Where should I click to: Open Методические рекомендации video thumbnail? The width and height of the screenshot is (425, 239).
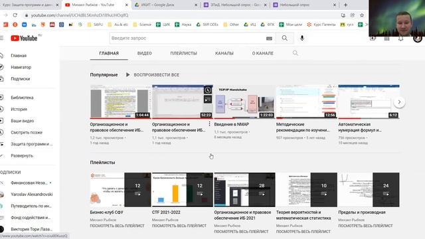point(306,102)
